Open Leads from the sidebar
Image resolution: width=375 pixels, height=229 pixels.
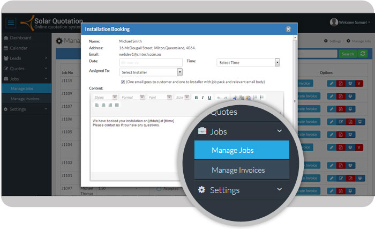coord(16,58)
